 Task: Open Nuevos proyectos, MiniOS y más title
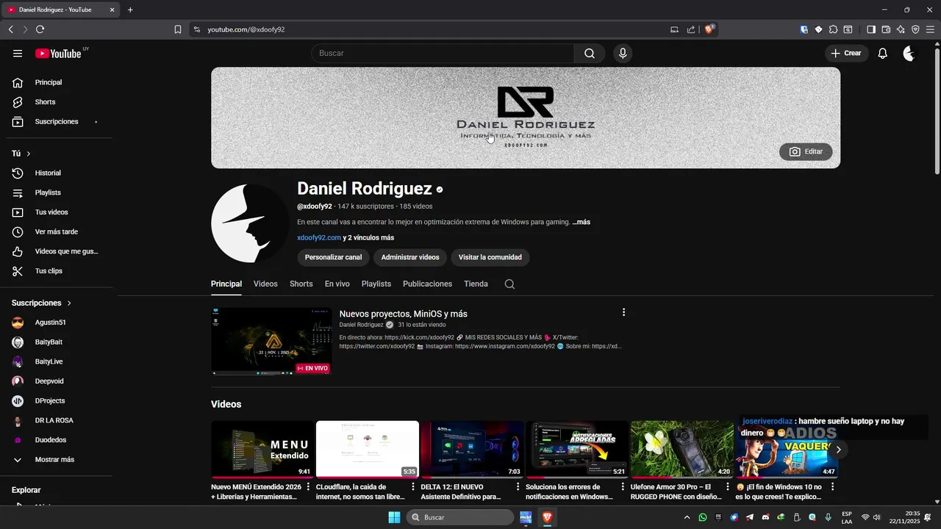[x=403, y=314]
